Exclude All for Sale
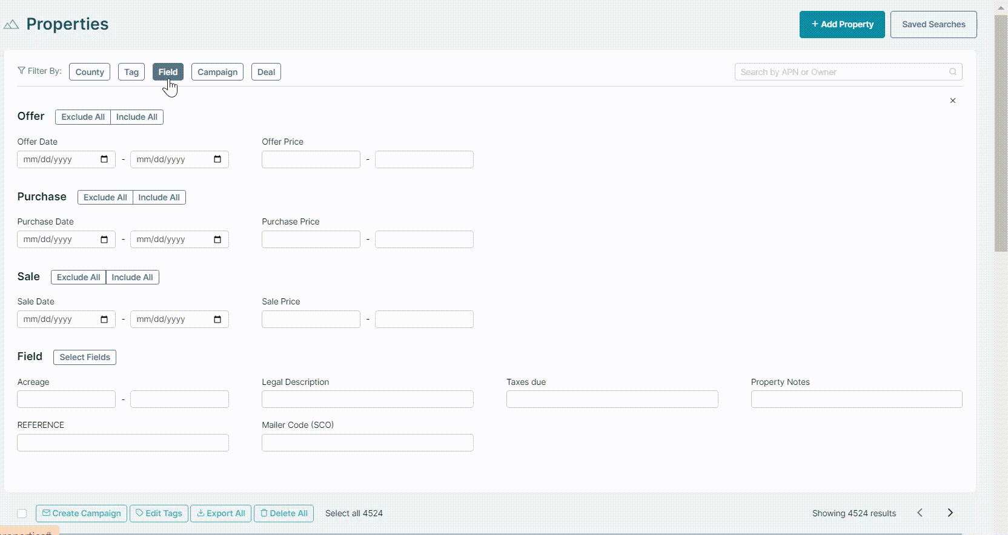 [78, 277]
